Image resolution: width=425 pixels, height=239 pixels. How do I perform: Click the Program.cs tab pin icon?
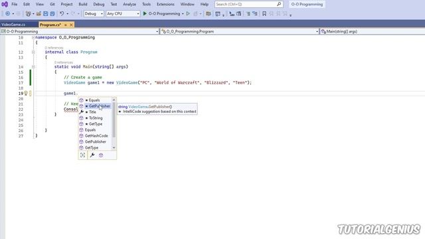(65, 25)
